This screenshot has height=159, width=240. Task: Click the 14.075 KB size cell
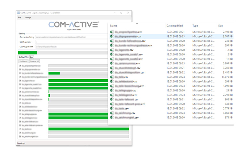227,77
